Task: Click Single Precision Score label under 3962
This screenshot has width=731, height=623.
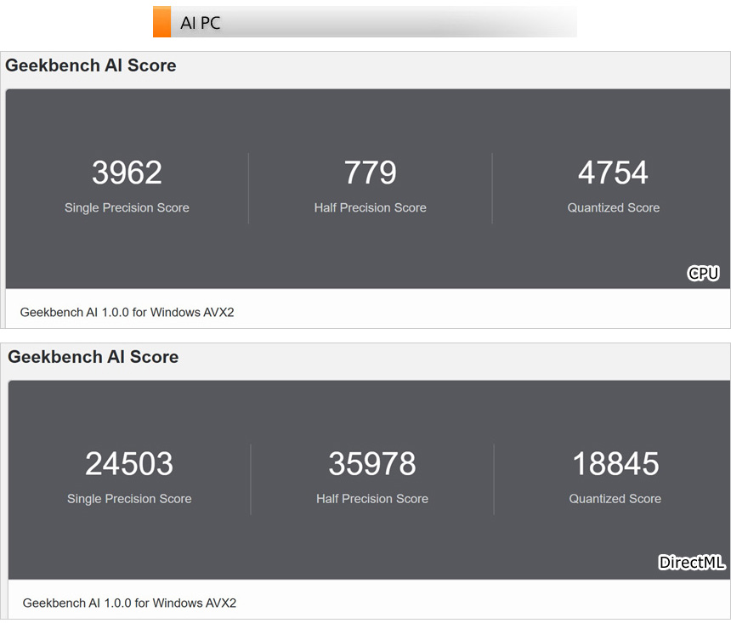Action: pos(127,207)
